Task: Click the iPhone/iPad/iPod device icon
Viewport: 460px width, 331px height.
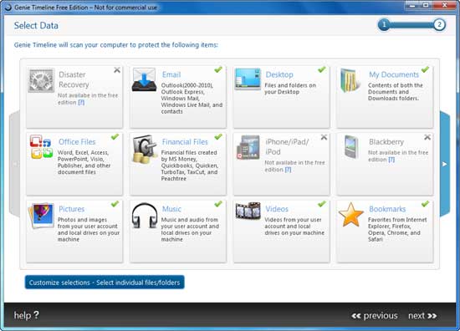Action: click(248, 147)
